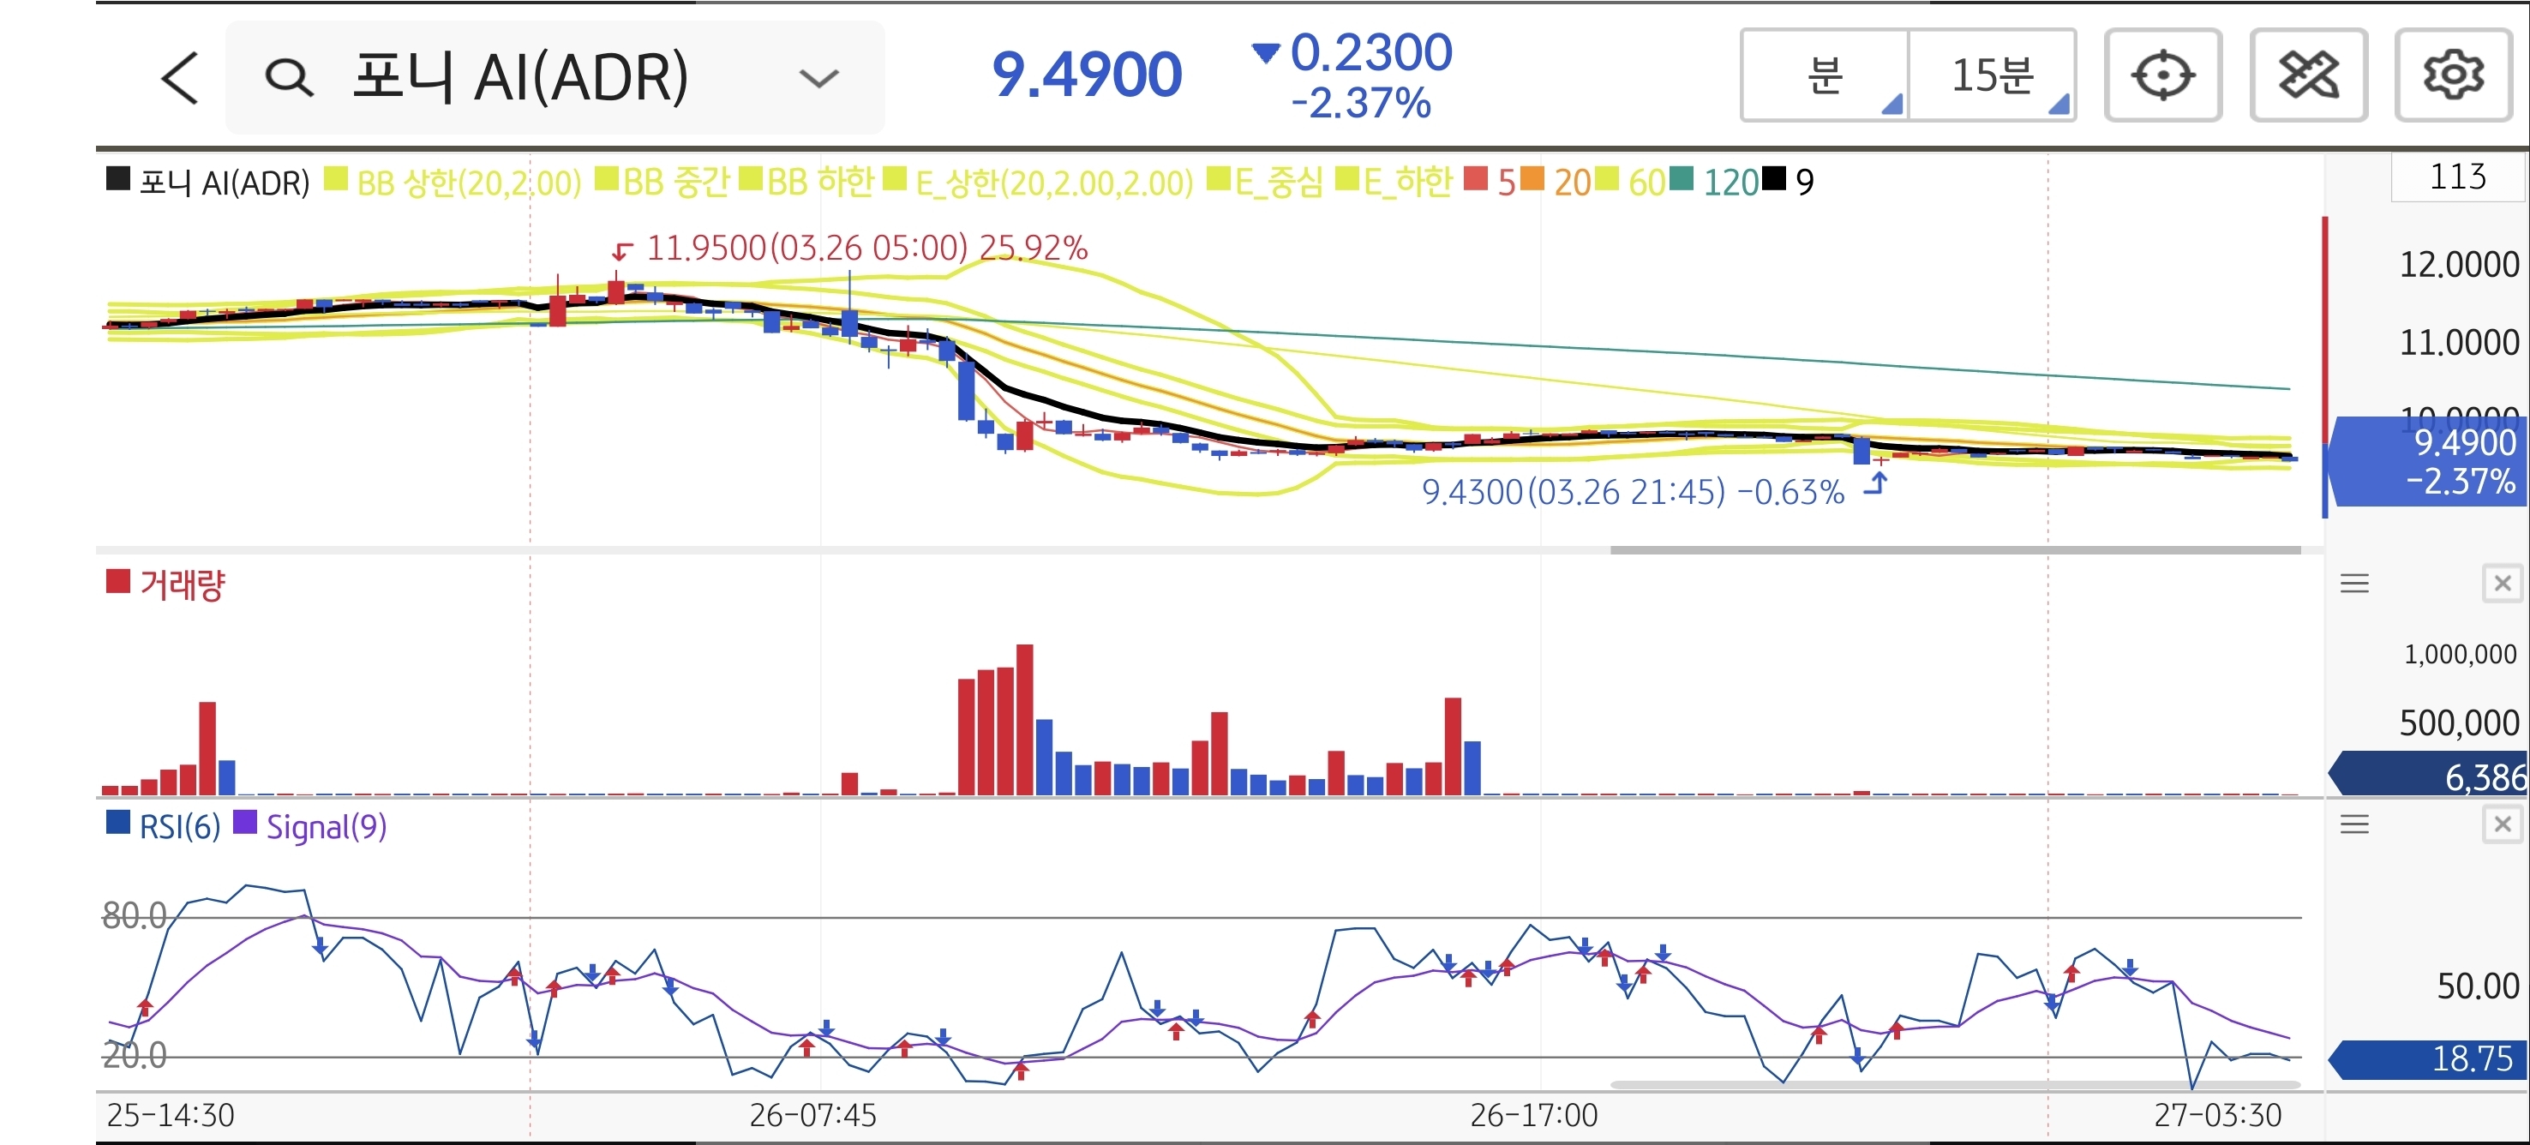Image resolution: width=2530 pixels, height=1145 pixels.
Task: Close the RSI indicator panel
Action: (2502, 824)
